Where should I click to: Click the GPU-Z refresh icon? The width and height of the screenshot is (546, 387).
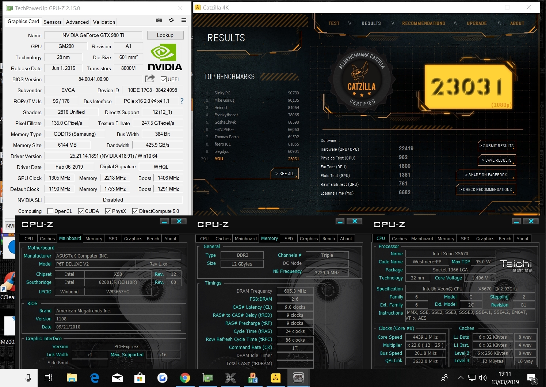coord(171,20)
